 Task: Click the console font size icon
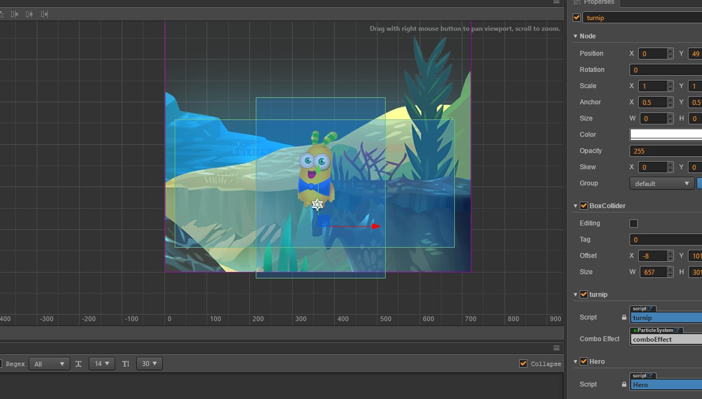[x=78, y=364]
